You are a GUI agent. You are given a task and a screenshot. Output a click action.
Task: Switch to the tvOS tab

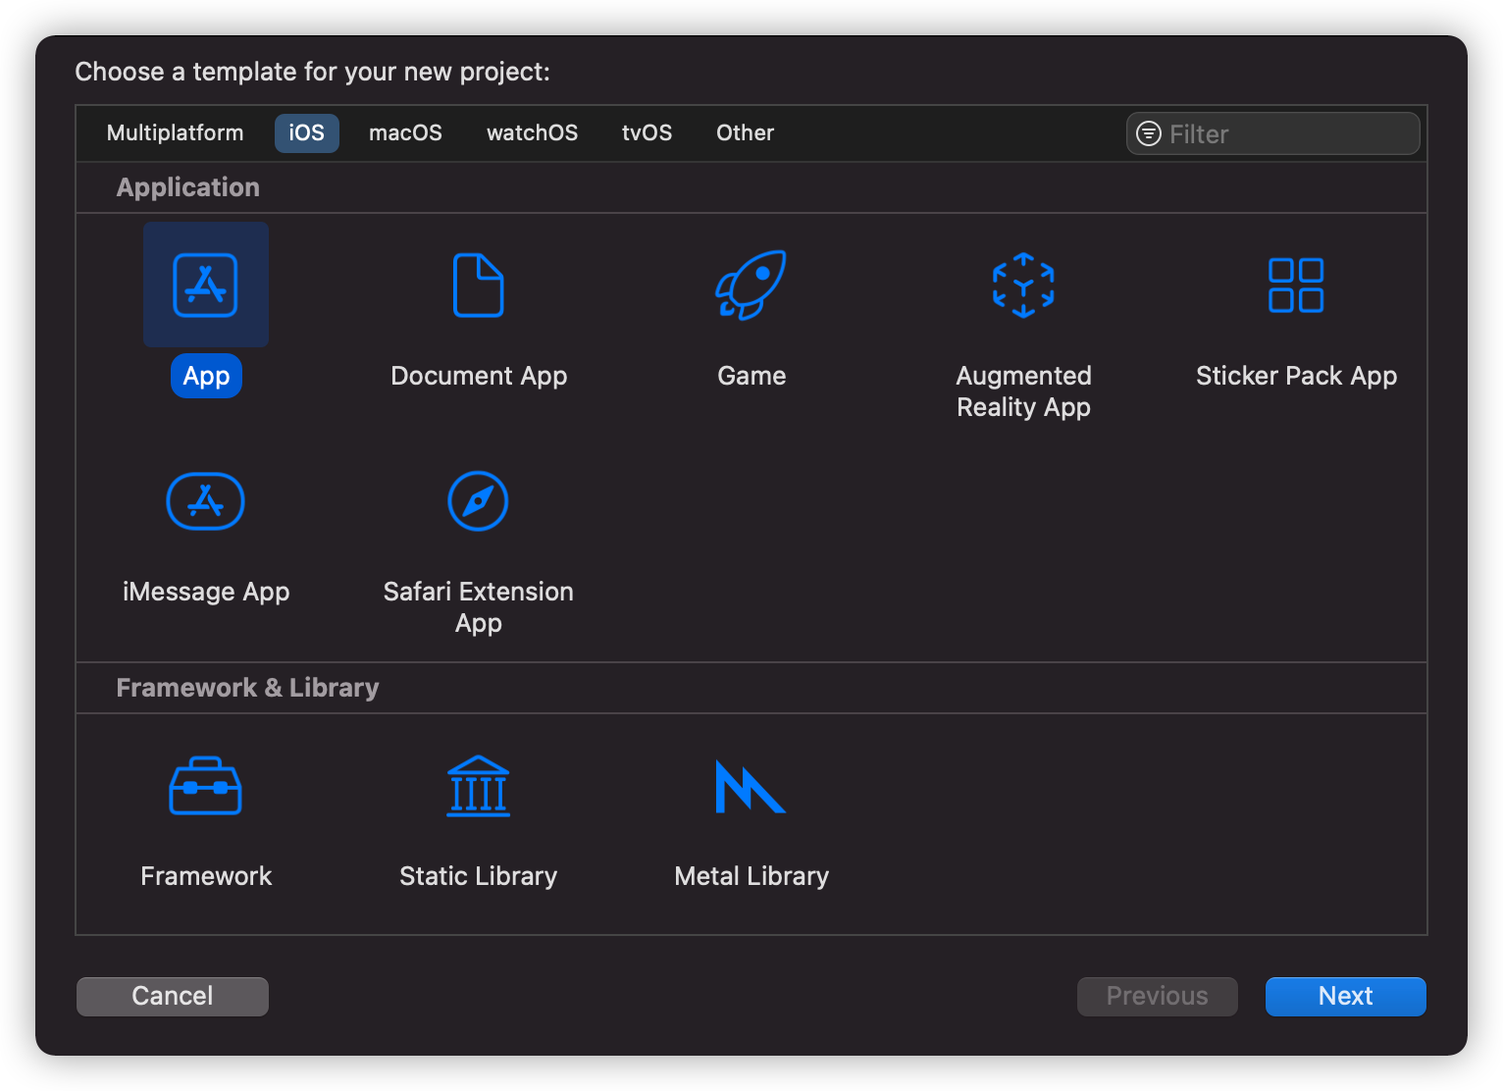(647, 132)
